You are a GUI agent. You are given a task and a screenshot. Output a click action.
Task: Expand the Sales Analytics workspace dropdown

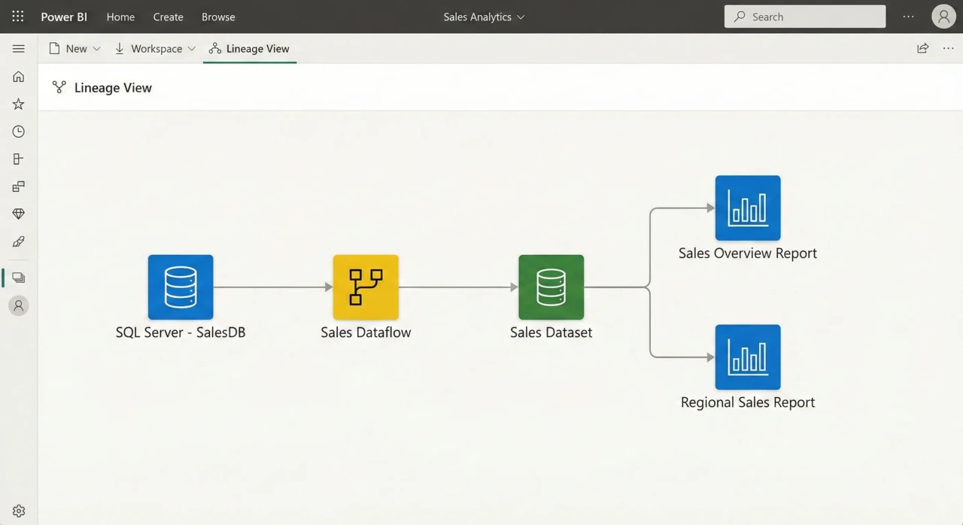(484, 17)
